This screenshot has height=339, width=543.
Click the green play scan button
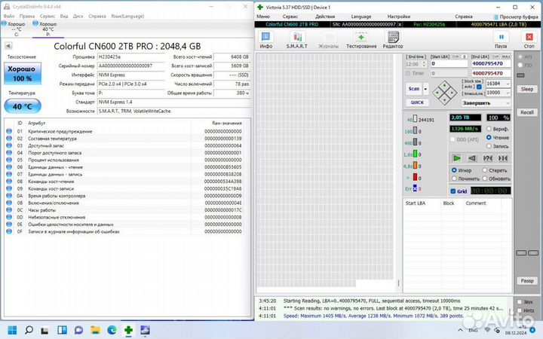pyautogui.click(x=457, y=158)
